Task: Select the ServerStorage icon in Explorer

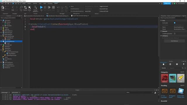Action: (3, 45)
